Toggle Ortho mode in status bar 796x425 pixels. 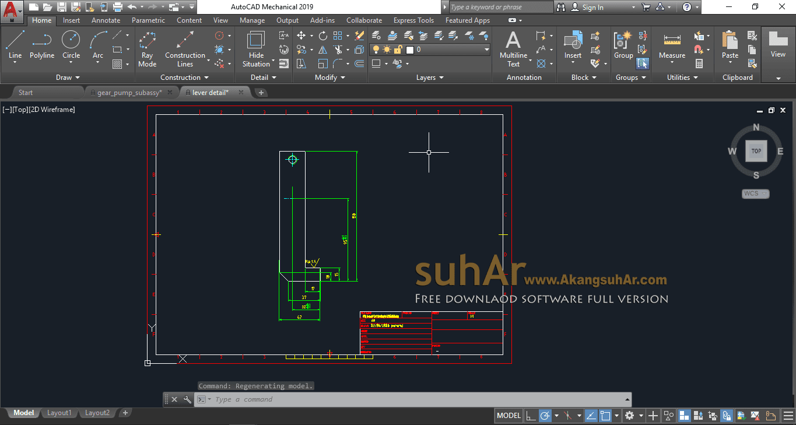(x=531, y=416)
